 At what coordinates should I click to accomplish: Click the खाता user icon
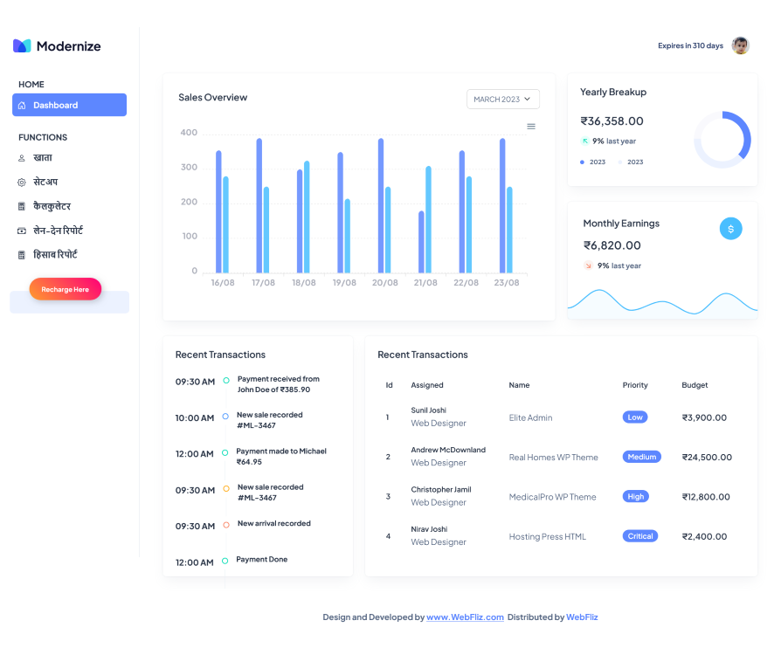tap(22, 158)
